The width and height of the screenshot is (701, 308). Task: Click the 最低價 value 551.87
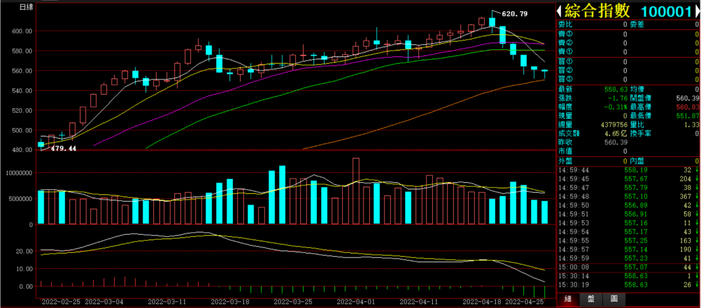[686, 115]
